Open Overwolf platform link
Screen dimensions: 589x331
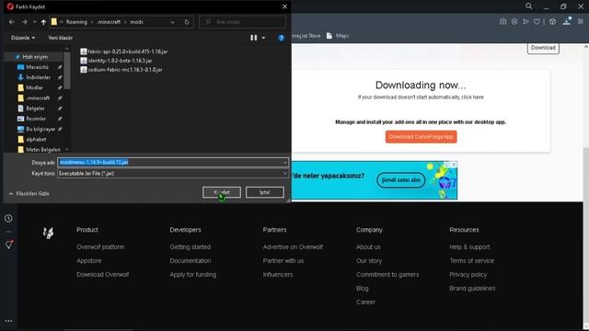100,247
